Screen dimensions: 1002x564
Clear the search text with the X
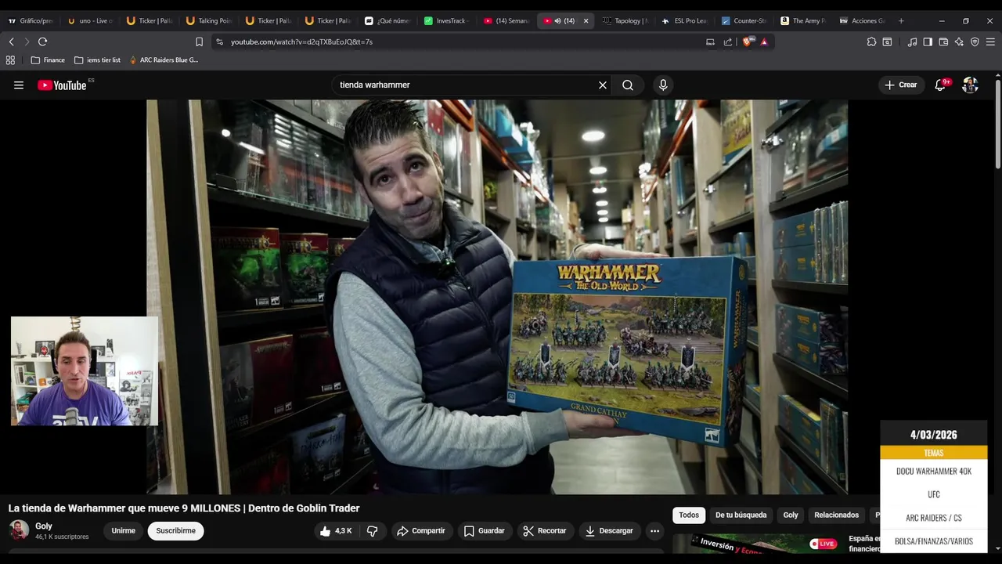603,85
